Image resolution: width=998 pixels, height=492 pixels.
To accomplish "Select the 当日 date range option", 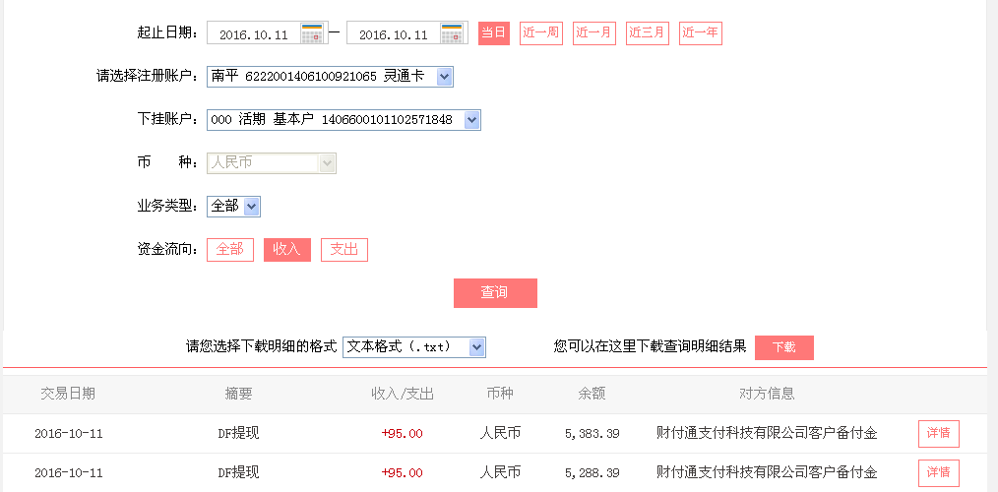I will pos(493,32).
